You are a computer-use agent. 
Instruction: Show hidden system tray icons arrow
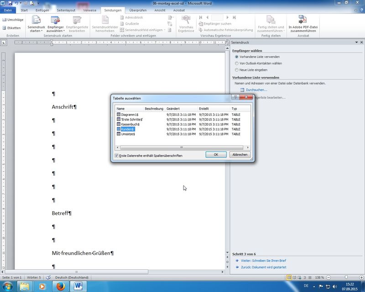(x=314, y=287)
